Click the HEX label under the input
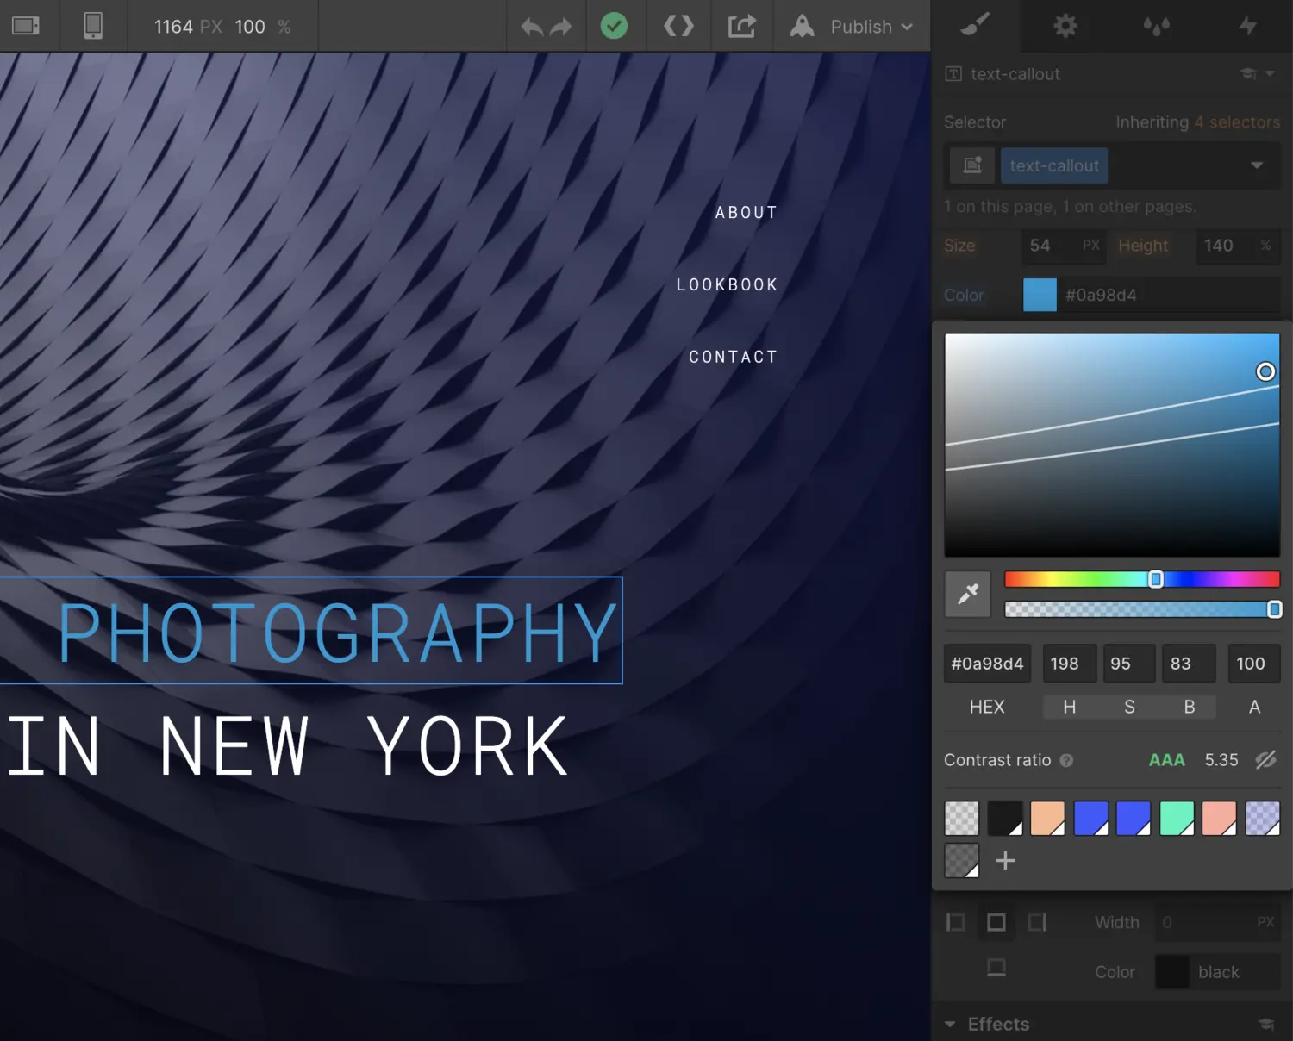This screenshot has width=1293, height=1041. pos(987,707)
